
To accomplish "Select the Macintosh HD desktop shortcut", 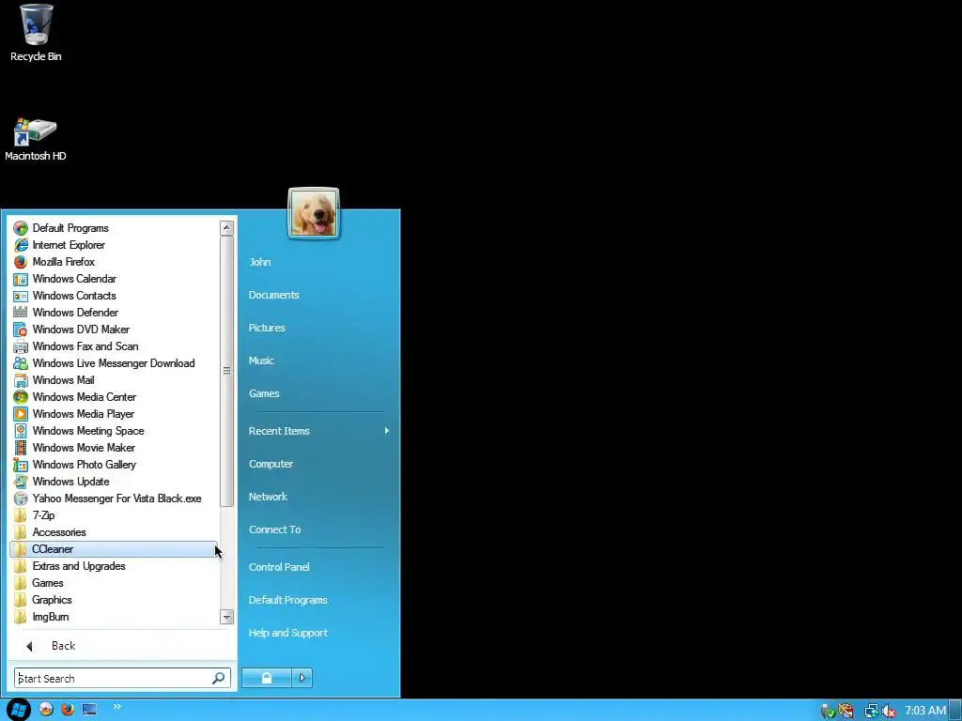I will pyautogui.click(x=35, y=140).
